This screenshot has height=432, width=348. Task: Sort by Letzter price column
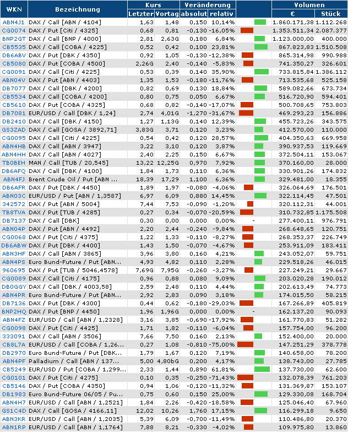141,14
